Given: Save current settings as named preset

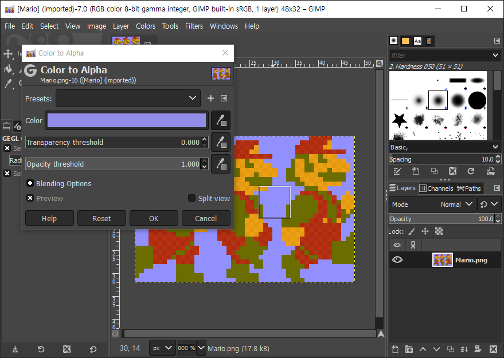Looking at the screenshot, I should click(x=210, y=99).
